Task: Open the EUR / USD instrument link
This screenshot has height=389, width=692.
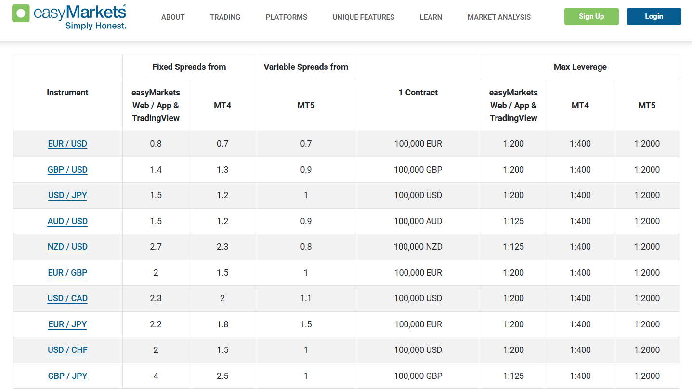Action: pos(67,144)
